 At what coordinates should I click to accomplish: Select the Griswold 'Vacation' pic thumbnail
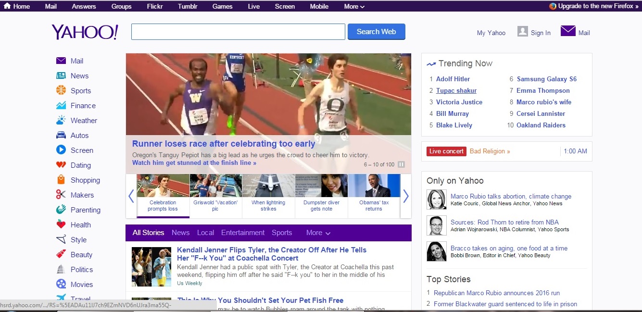(x=215, y=196)
